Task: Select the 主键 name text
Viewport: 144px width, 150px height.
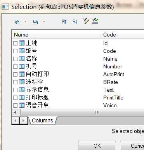Action: (x=31, y=43)
